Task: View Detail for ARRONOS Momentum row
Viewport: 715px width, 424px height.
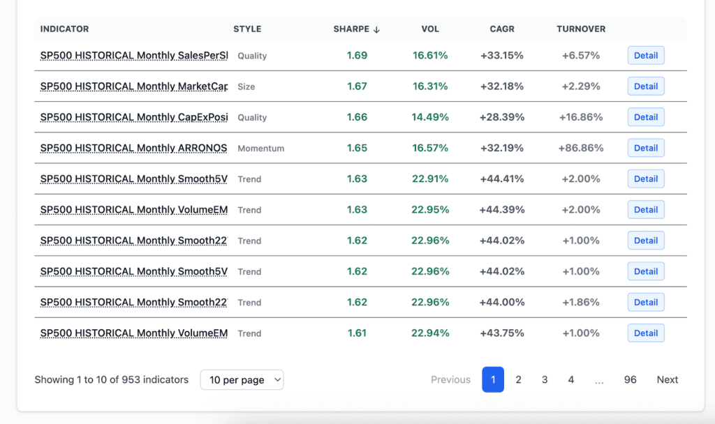Action: [x=645, y=148]
